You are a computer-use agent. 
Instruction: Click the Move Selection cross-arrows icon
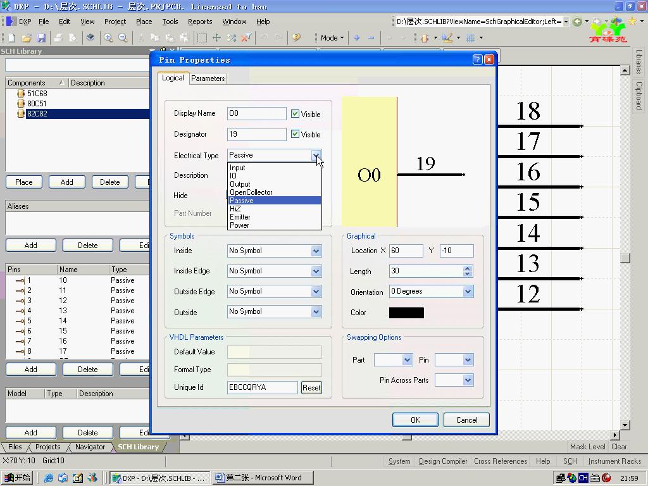(216, 38)
